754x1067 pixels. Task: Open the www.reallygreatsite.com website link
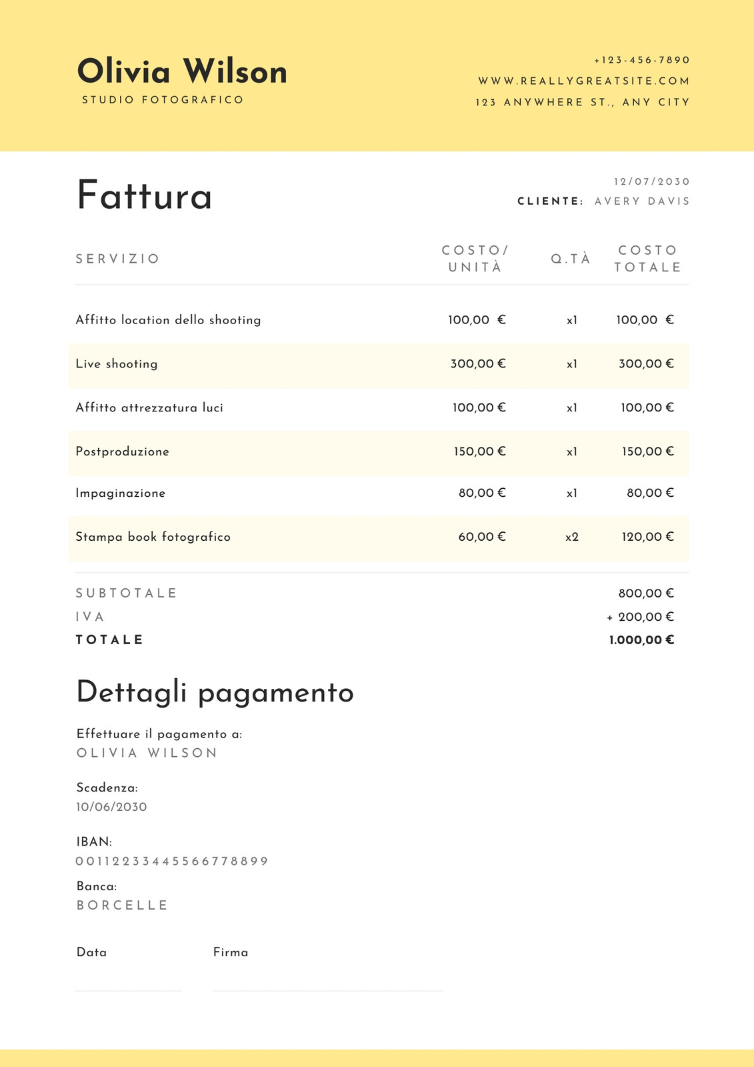coord(584,81)
